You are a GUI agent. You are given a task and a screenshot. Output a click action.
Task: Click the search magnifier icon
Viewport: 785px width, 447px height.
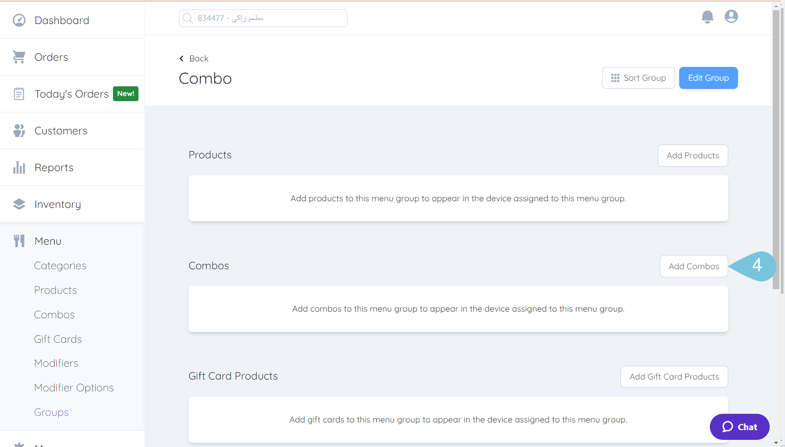(187, 18)
